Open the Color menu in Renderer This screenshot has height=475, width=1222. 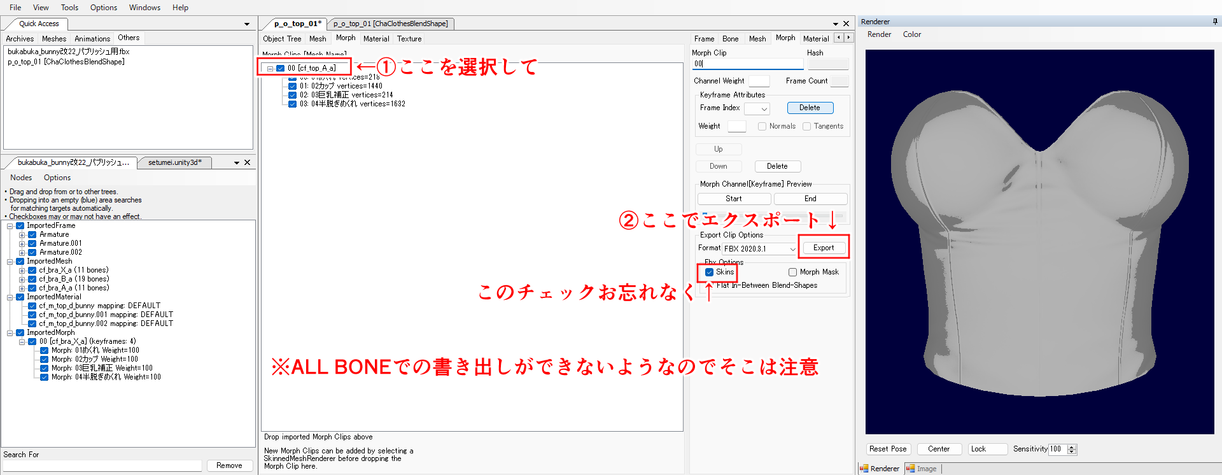click(911, 34)
